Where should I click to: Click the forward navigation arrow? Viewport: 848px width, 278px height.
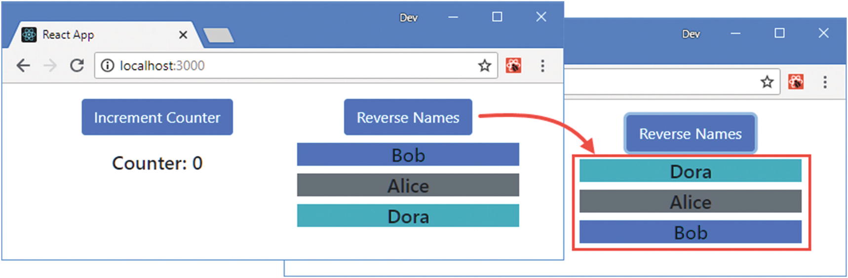(x=50, y=66)
